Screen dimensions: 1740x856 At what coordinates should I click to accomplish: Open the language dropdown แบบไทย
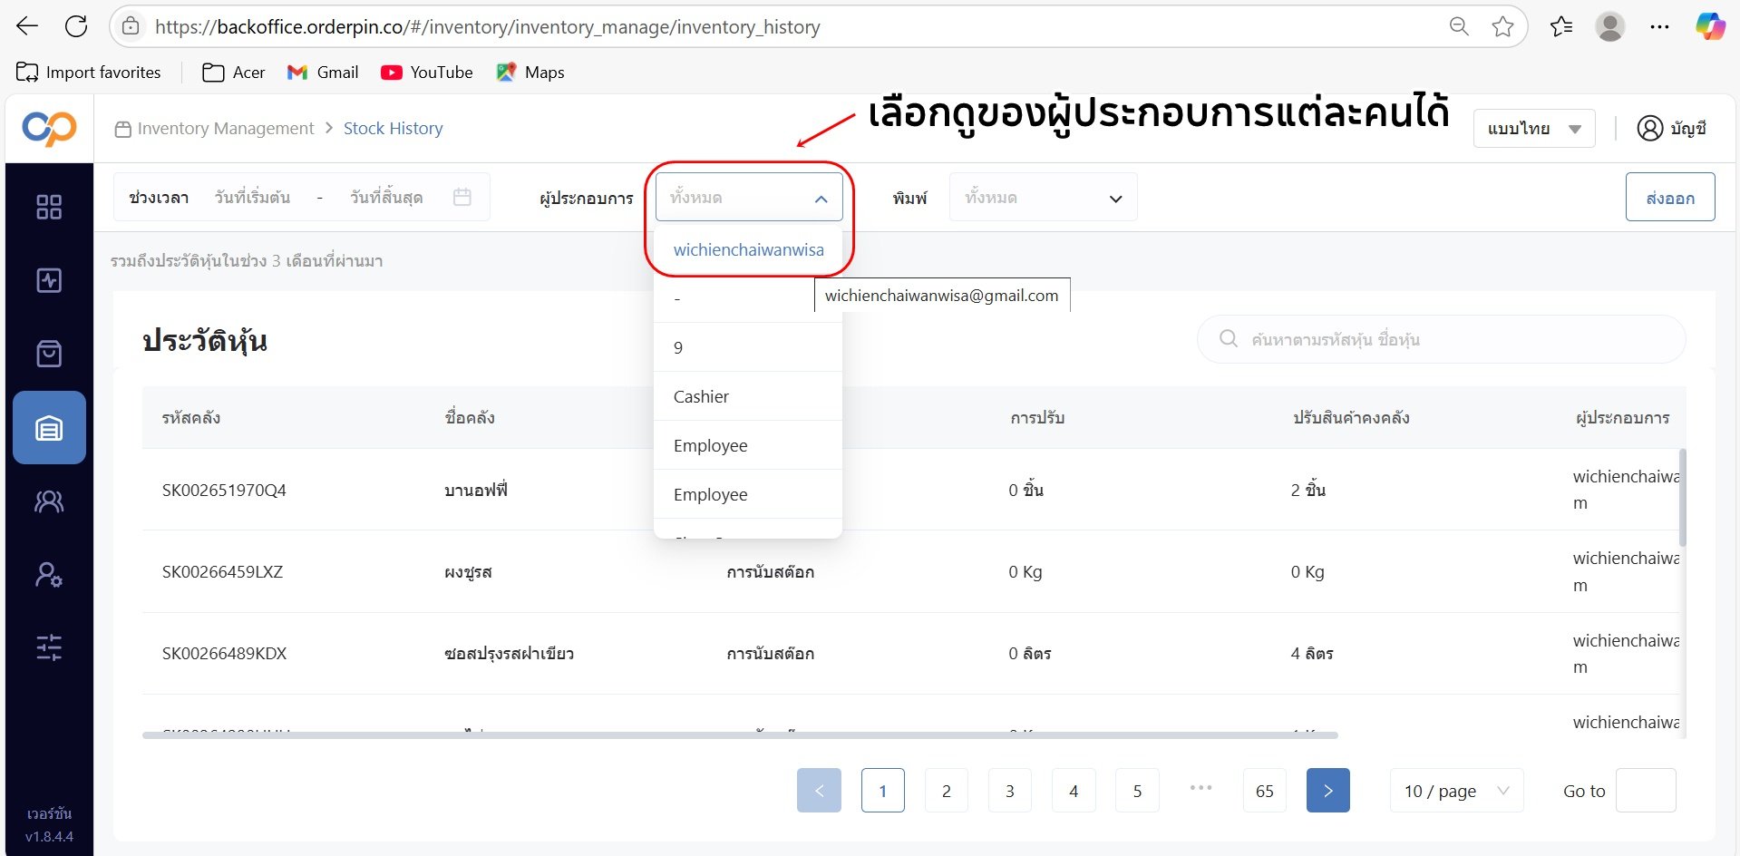click(1534, 129)
